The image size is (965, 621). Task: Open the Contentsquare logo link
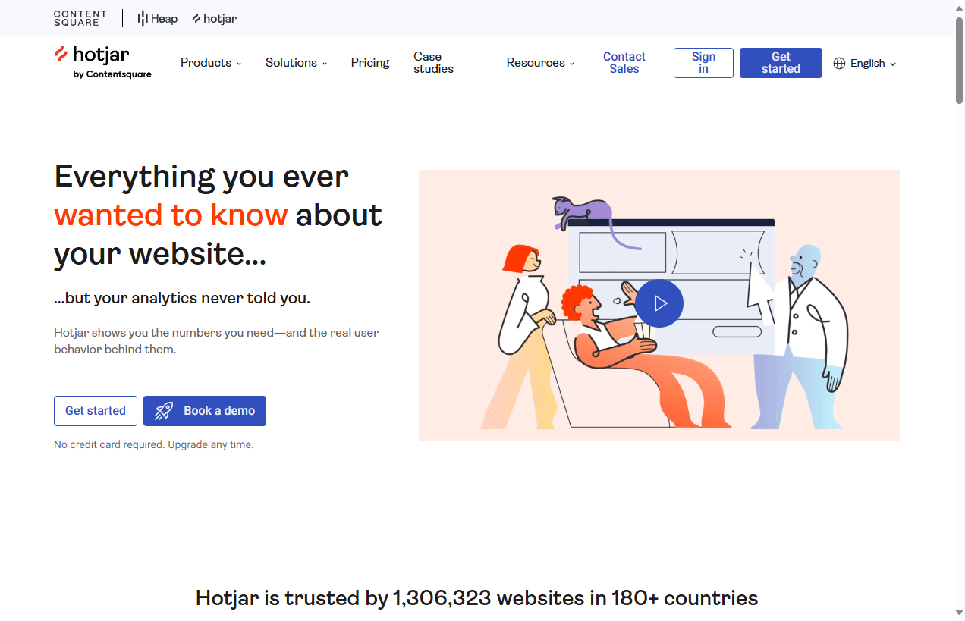coord(80,18)
